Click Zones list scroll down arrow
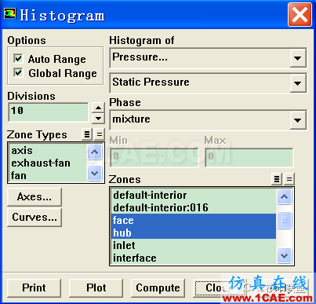Screen dimensions: 316x304 (x=284, y=255)
